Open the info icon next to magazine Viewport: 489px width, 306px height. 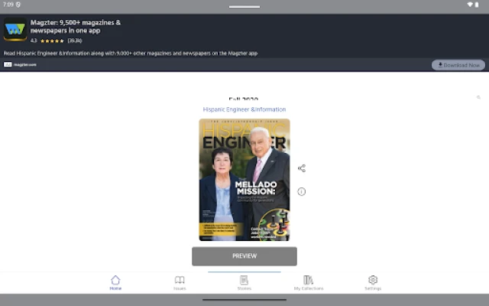tap(302, 191)
